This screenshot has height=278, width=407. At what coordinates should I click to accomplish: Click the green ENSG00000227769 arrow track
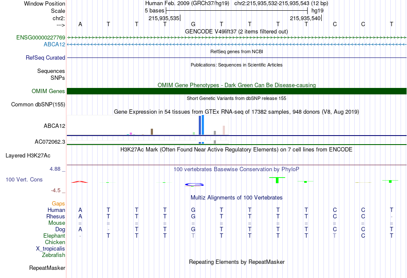[x=236, y=38]
